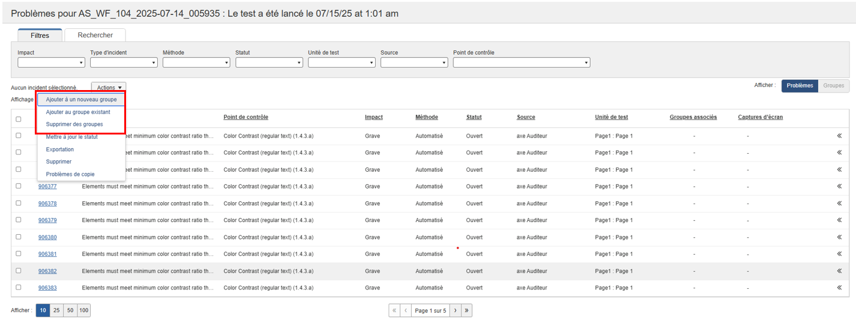Go to the next results page
Viewport: 856px width, 320px height.
coord(455,310)
